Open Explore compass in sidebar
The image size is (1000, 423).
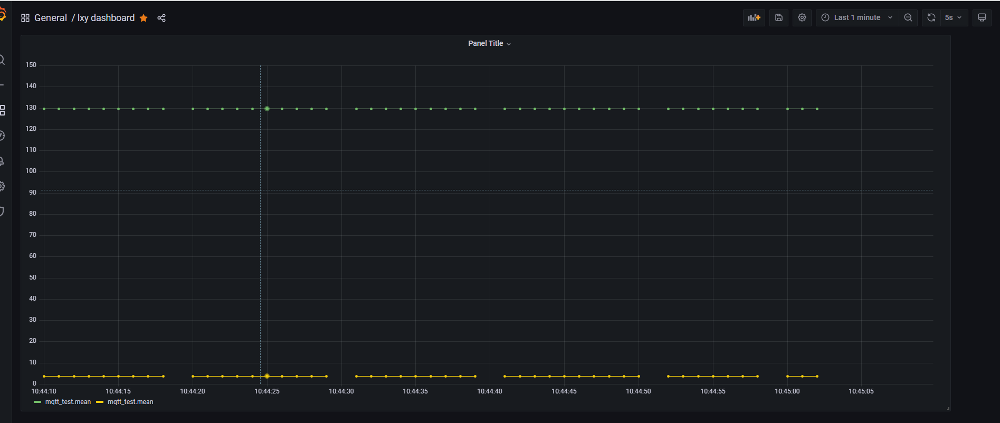pos(2,136)
